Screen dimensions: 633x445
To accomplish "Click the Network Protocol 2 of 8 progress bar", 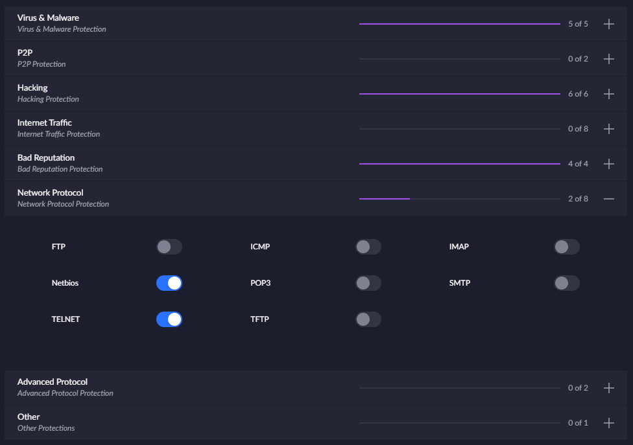I will [459, 199].
